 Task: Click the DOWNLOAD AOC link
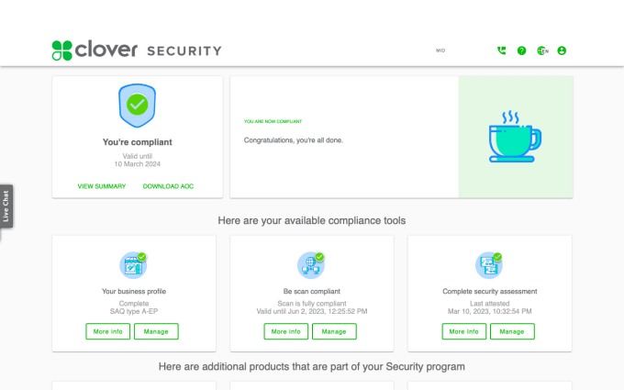click(x=168, y=186)
